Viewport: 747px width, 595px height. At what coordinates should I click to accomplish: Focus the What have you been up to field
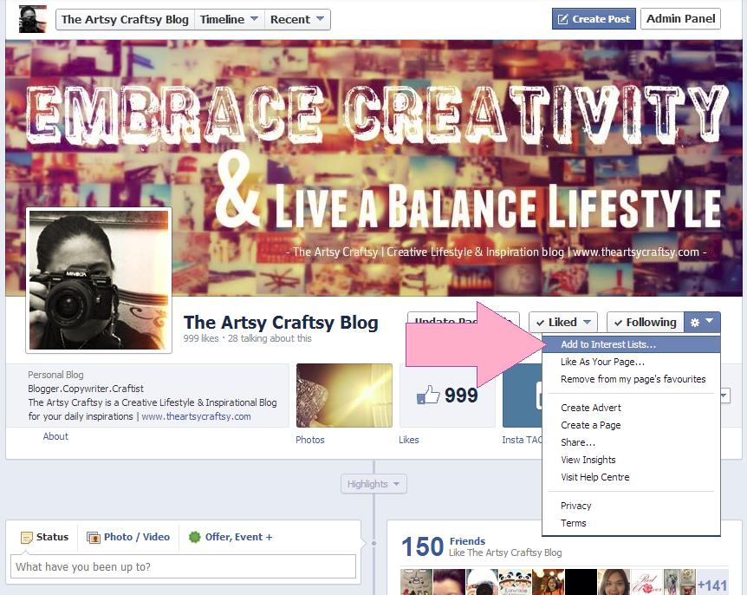pos(184,566)
